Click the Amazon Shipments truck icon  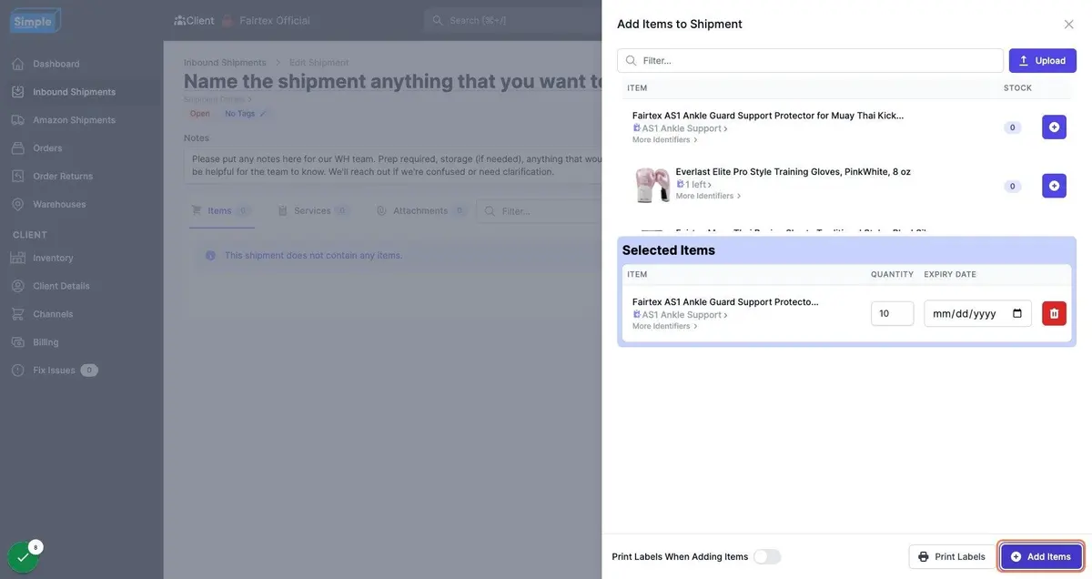17,120
